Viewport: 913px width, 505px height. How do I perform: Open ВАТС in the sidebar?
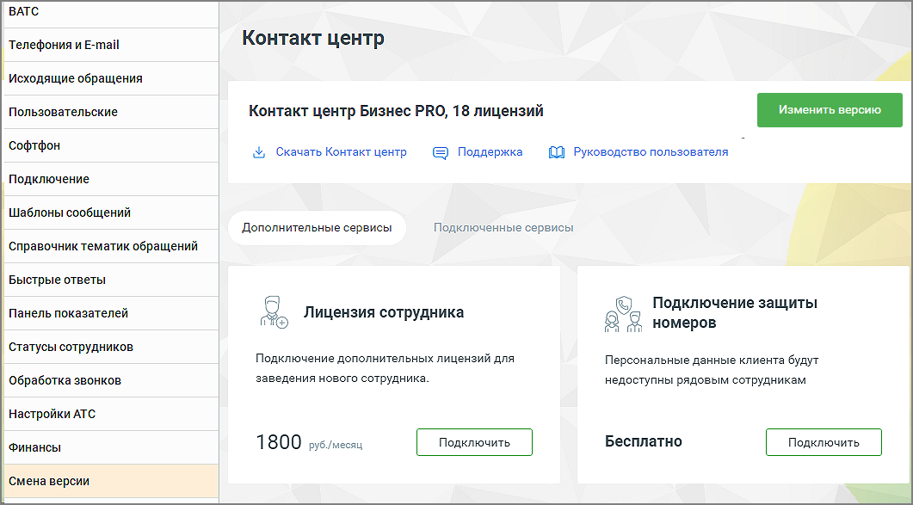point(111,14)
